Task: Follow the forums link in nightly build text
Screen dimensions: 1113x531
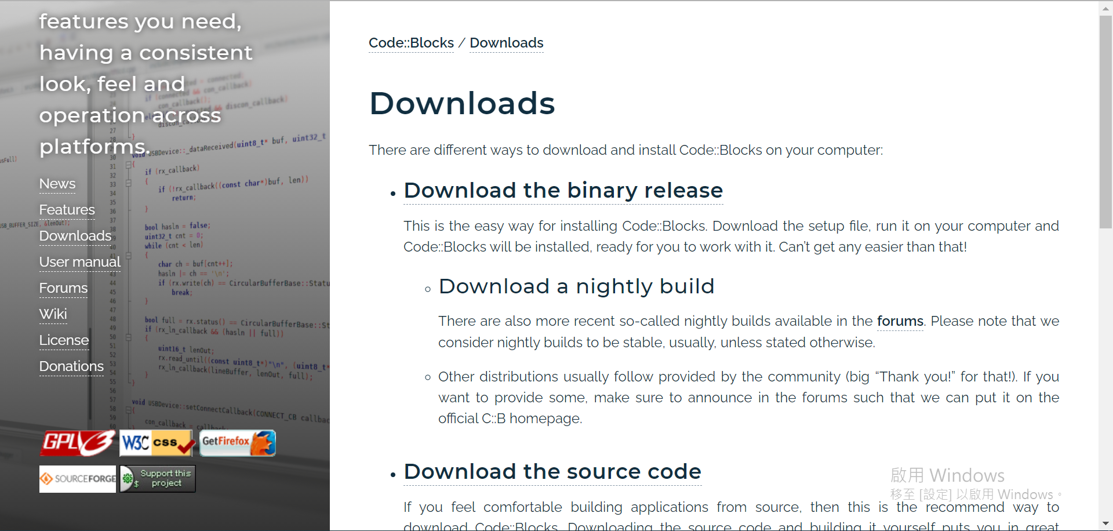Action: (x=900, y=322)
